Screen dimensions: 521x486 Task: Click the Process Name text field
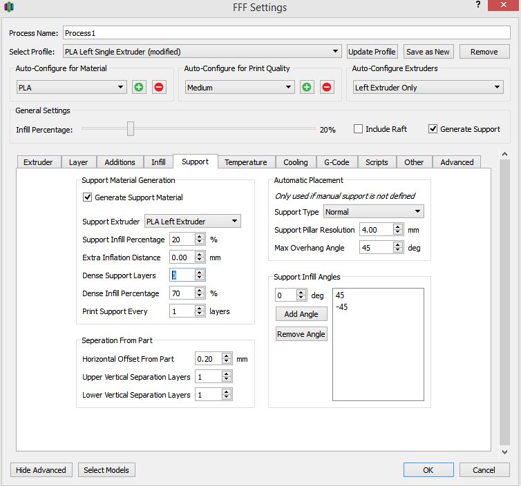click(x=286, y=33)
